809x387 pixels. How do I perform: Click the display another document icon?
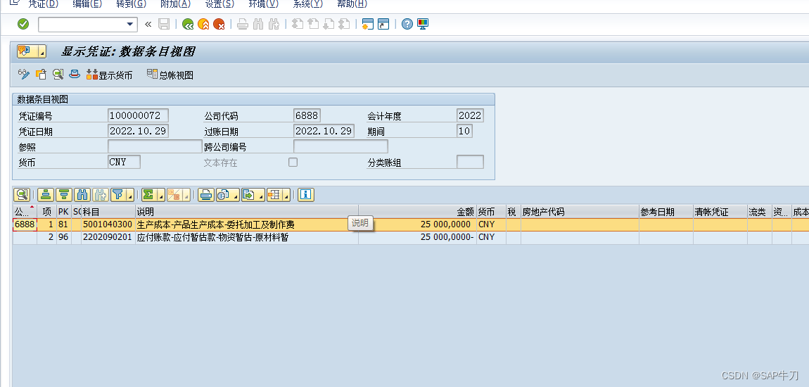coord(41,75)
